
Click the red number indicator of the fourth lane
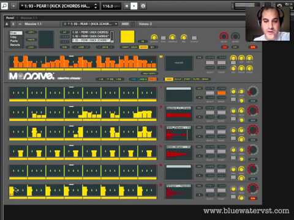pyautogui.click(x=160, y=146)
